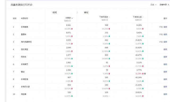The height and width of the screenshot is (102, 170).
Task: Sort by 下单买家数 column sort icon
Action: [109, 17]
